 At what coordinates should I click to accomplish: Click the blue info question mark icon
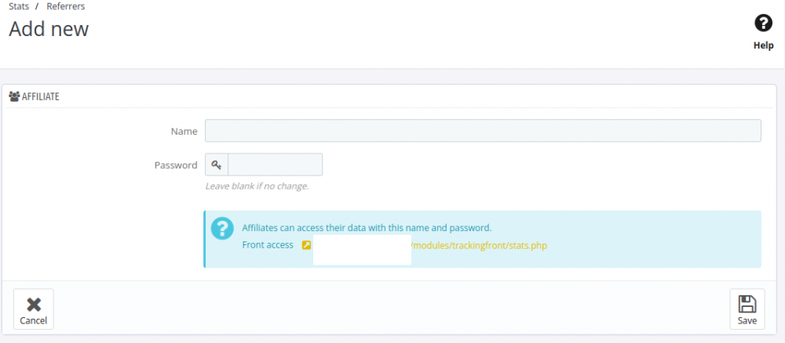pyautogui.click(x=222, y=228)
